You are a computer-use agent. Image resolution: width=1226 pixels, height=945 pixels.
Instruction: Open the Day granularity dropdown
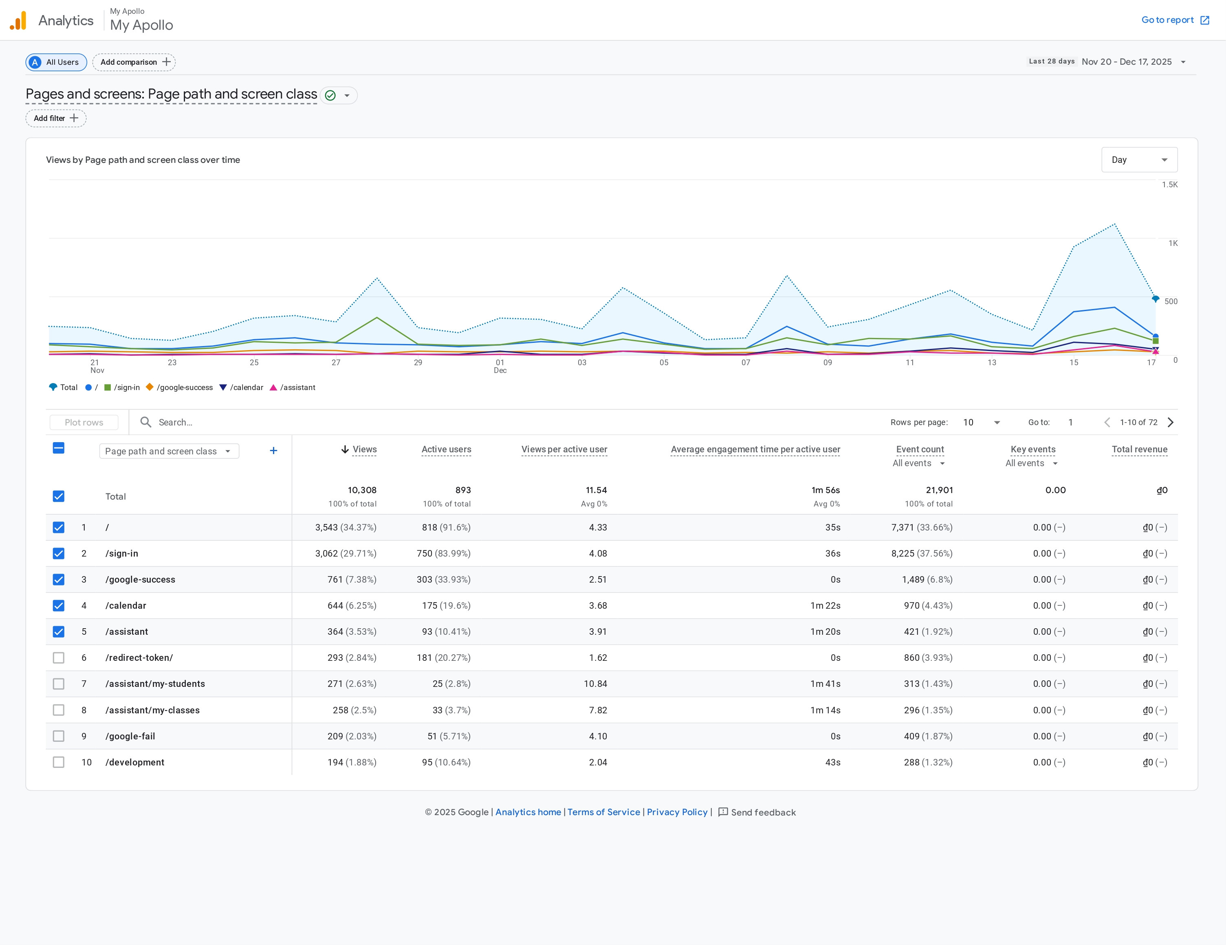(1139, 160)
